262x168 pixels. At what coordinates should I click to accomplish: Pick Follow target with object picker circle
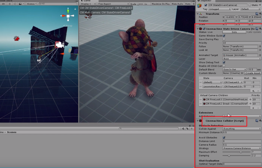260,47
